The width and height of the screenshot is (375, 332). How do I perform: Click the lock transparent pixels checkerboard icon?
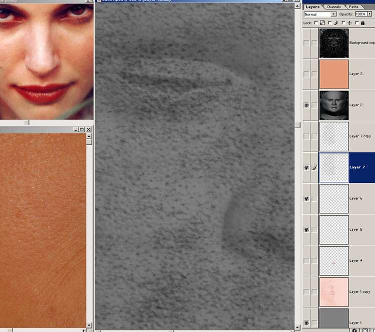pyautogui.click(x=322, y=23)
